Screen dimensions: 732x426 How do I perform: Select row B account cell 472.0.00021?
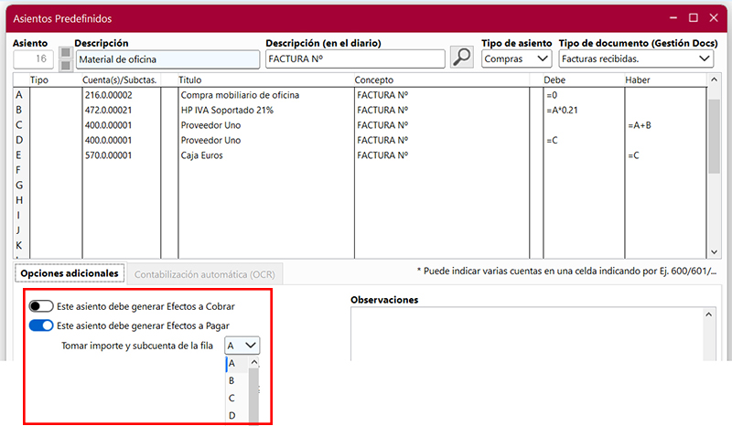(121, 110)
